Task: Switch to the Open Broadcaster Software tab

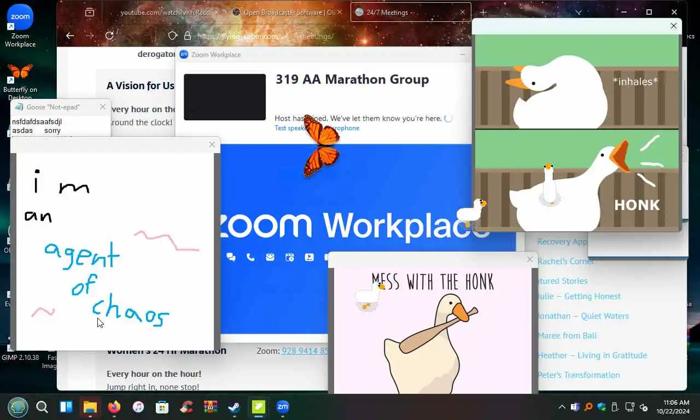Action: tap(287, 12)
